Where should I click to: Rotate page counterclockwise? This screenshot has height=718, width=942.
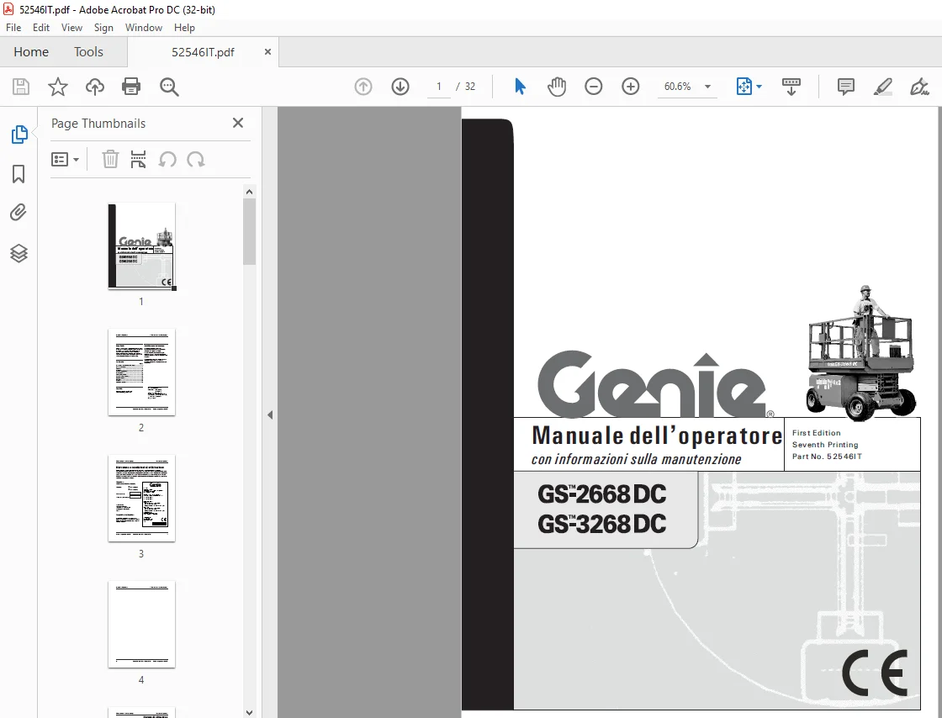[167, 160]
